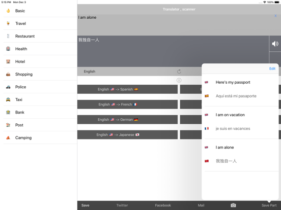Tap the refresh arrow icon
The width and height of the screenshot is (281, 210).
tap(179, 72)
